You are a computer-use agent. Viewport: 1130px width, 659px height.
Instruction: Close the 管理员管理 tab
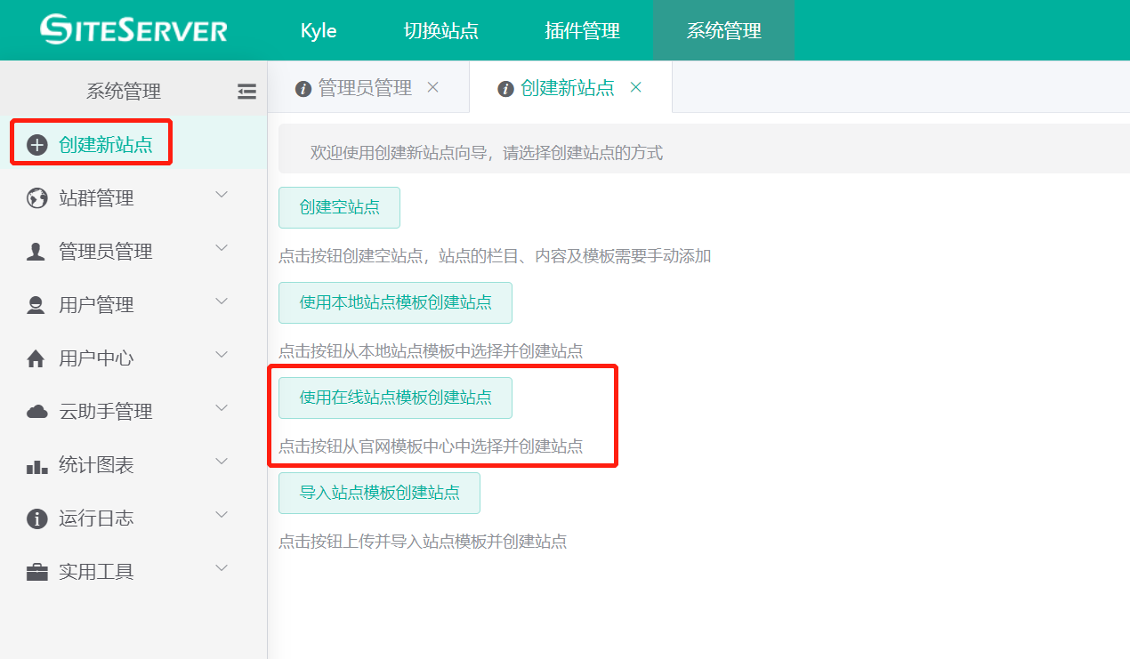click(432, 87)
